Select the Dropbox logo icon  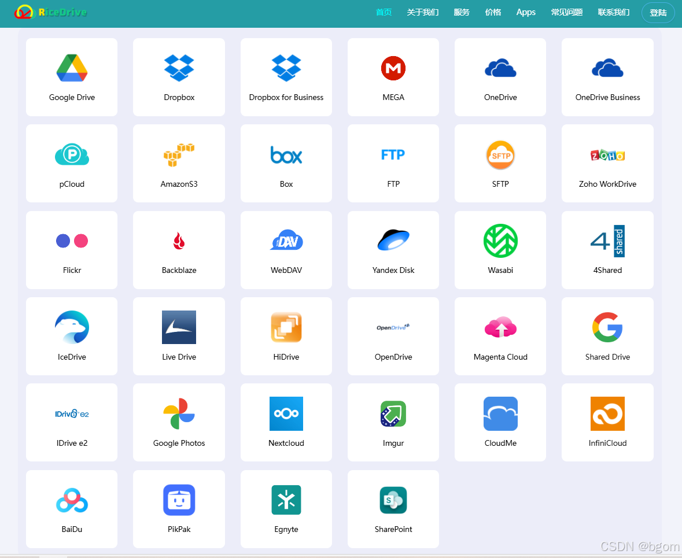(179, 68)
